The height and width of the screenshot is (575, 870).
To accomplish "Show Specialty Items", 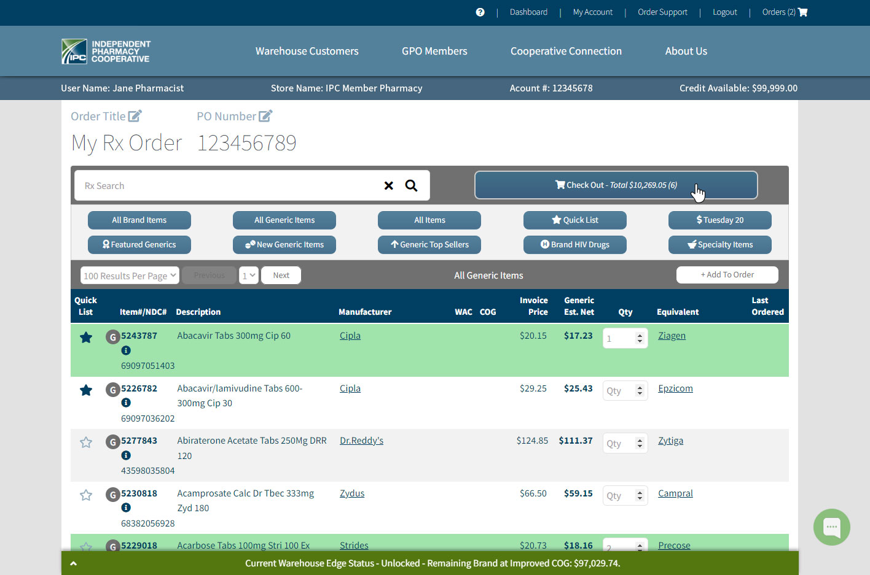I will (720, 244).
